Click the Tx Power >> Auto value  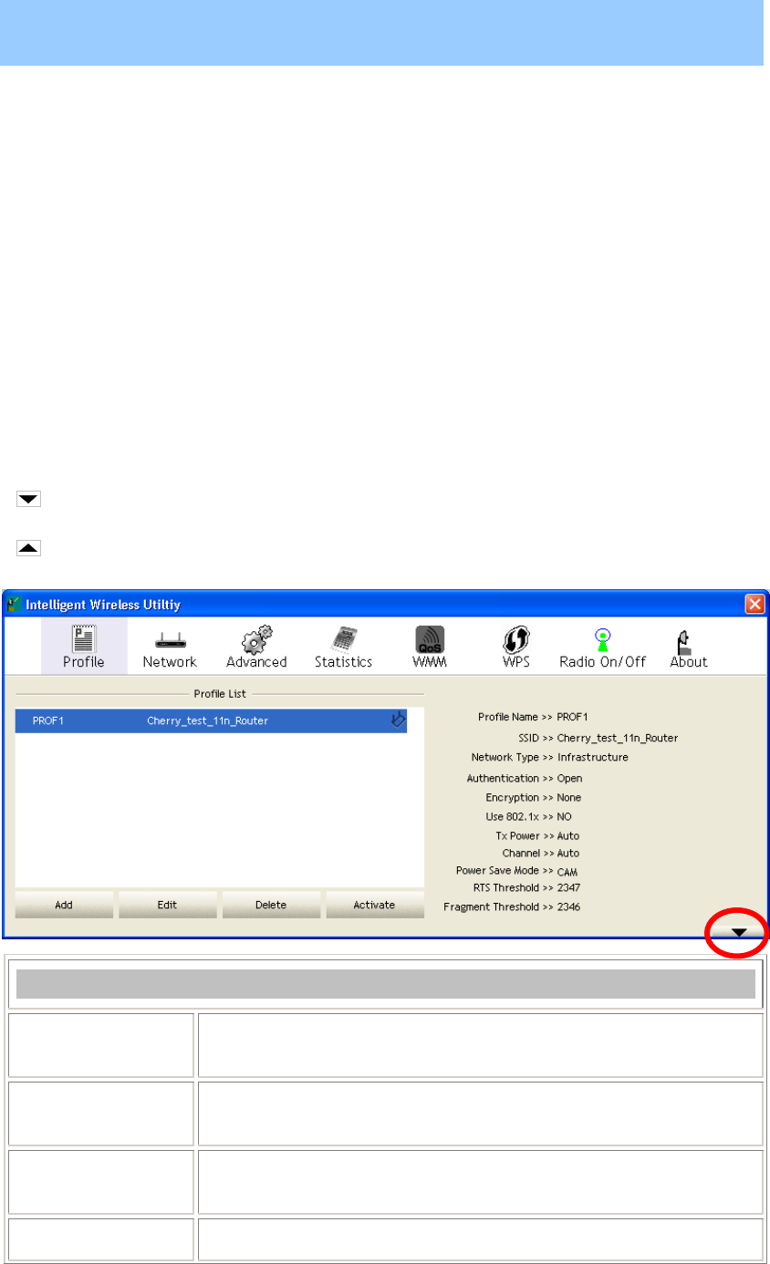pyautogui.click(x=567, y=836)
